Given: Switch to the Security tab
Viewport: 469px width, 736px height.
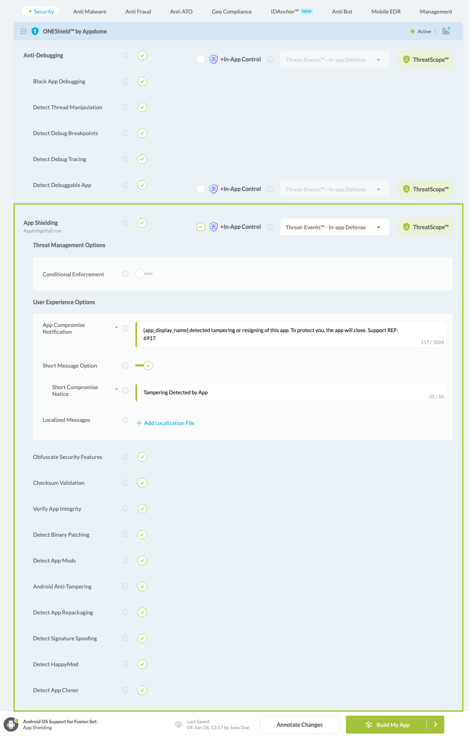Looking at the screenshot, I should [x=41, y=12].
